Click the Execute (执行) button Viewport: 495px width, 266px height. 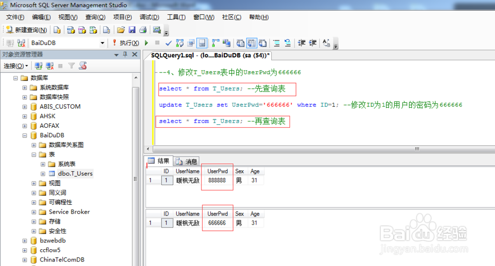[126, 43]
